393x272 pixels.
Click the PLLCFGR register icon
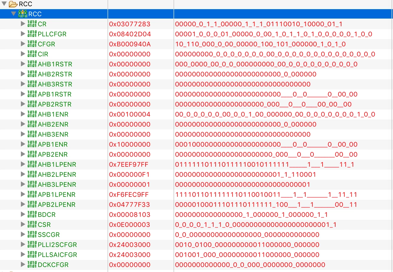32,34
